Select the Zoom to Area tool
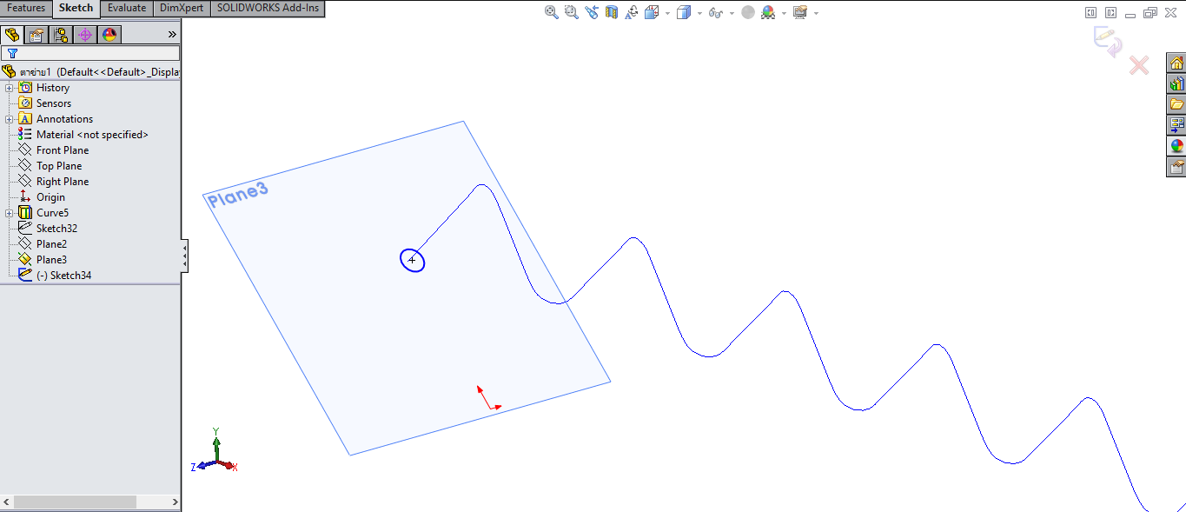Viewport: 1186px width, 512px height. pos(571,12)
